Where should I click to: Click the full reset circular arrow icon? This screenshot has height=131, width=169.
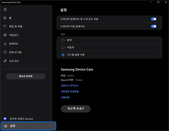5,52
